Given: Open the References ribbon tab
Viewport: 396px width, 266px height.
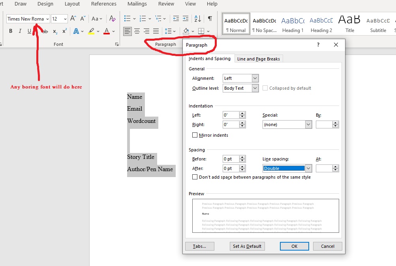Looking at the screenshot, I should click(x=103, y=4).
